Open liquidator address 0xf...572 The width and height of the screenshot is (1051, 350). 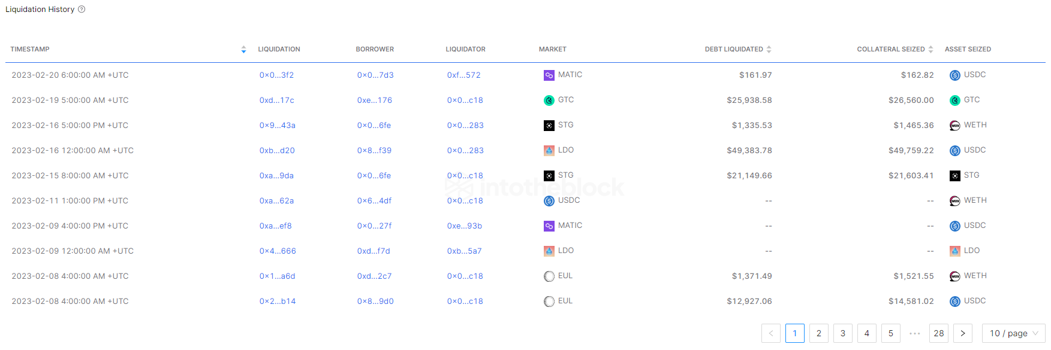(463, 75)
